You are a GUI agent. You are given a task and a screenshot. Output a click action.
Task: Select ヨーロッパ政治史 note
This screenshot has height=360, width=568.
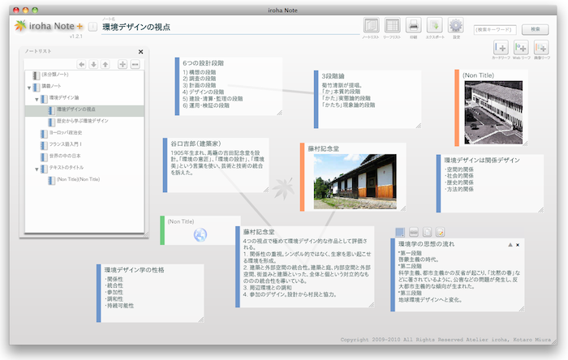coord(84,133)
